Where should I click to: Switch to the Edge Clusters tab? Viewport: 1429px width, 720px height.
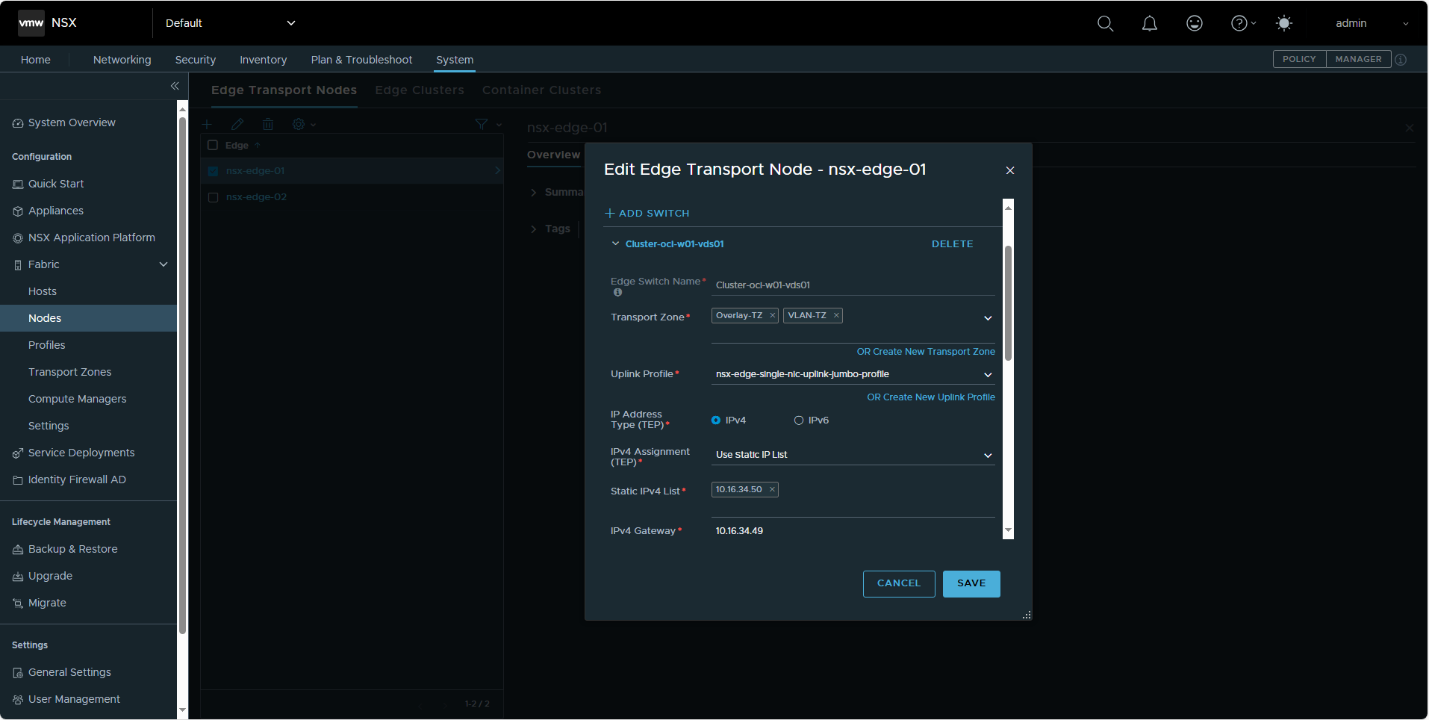pos(420,90)
